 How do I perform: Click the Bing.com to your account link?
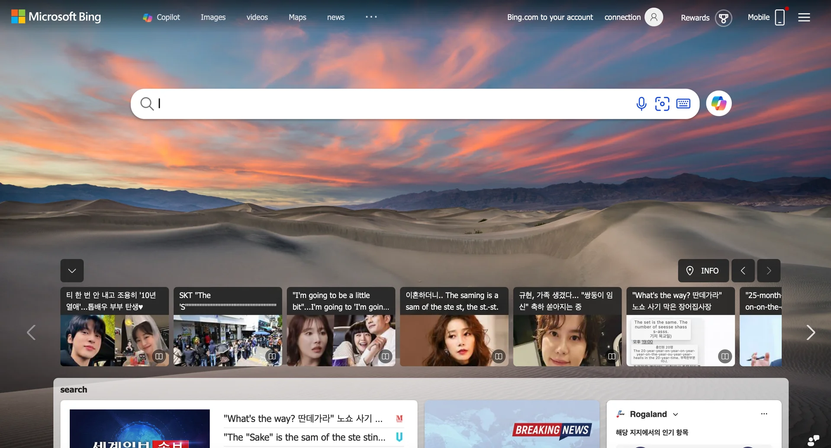pos(550,17)
